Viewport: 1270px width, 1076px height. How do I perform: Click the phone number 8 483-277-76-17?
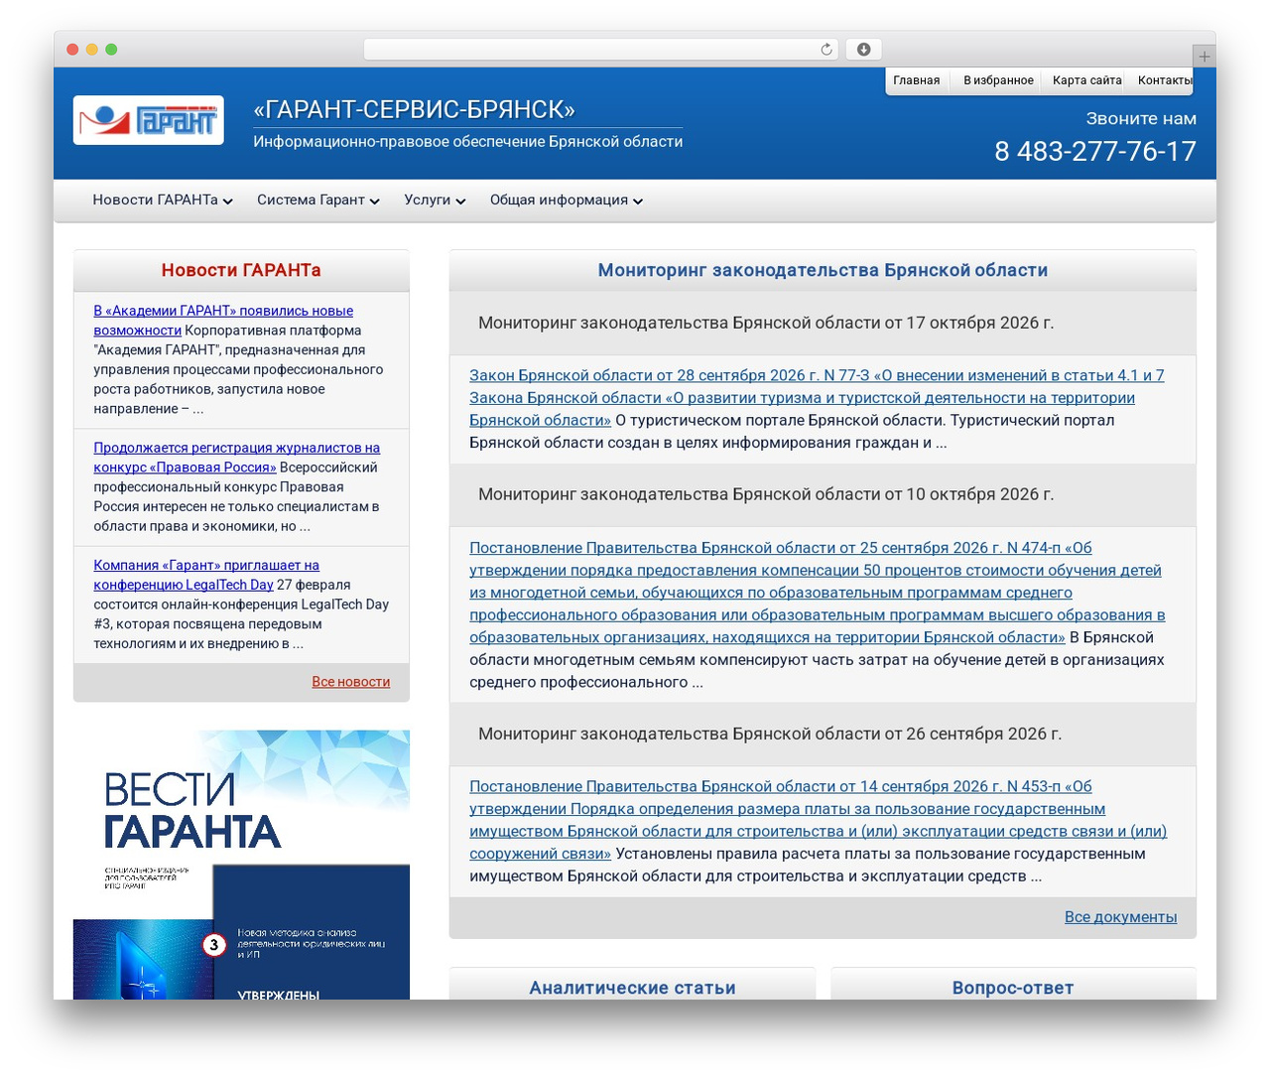[x=1095, y=151]
